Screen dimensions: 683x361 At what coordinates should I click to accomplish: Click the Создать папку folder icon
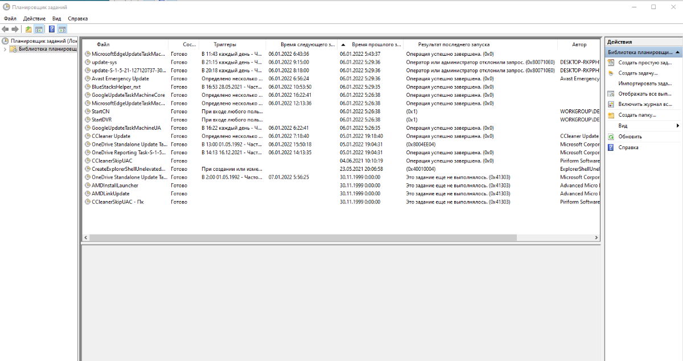pos(611,115)
